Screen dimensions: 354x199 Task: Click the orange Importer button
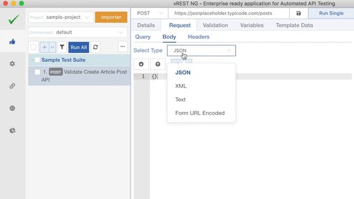click(x=111, y=17)
